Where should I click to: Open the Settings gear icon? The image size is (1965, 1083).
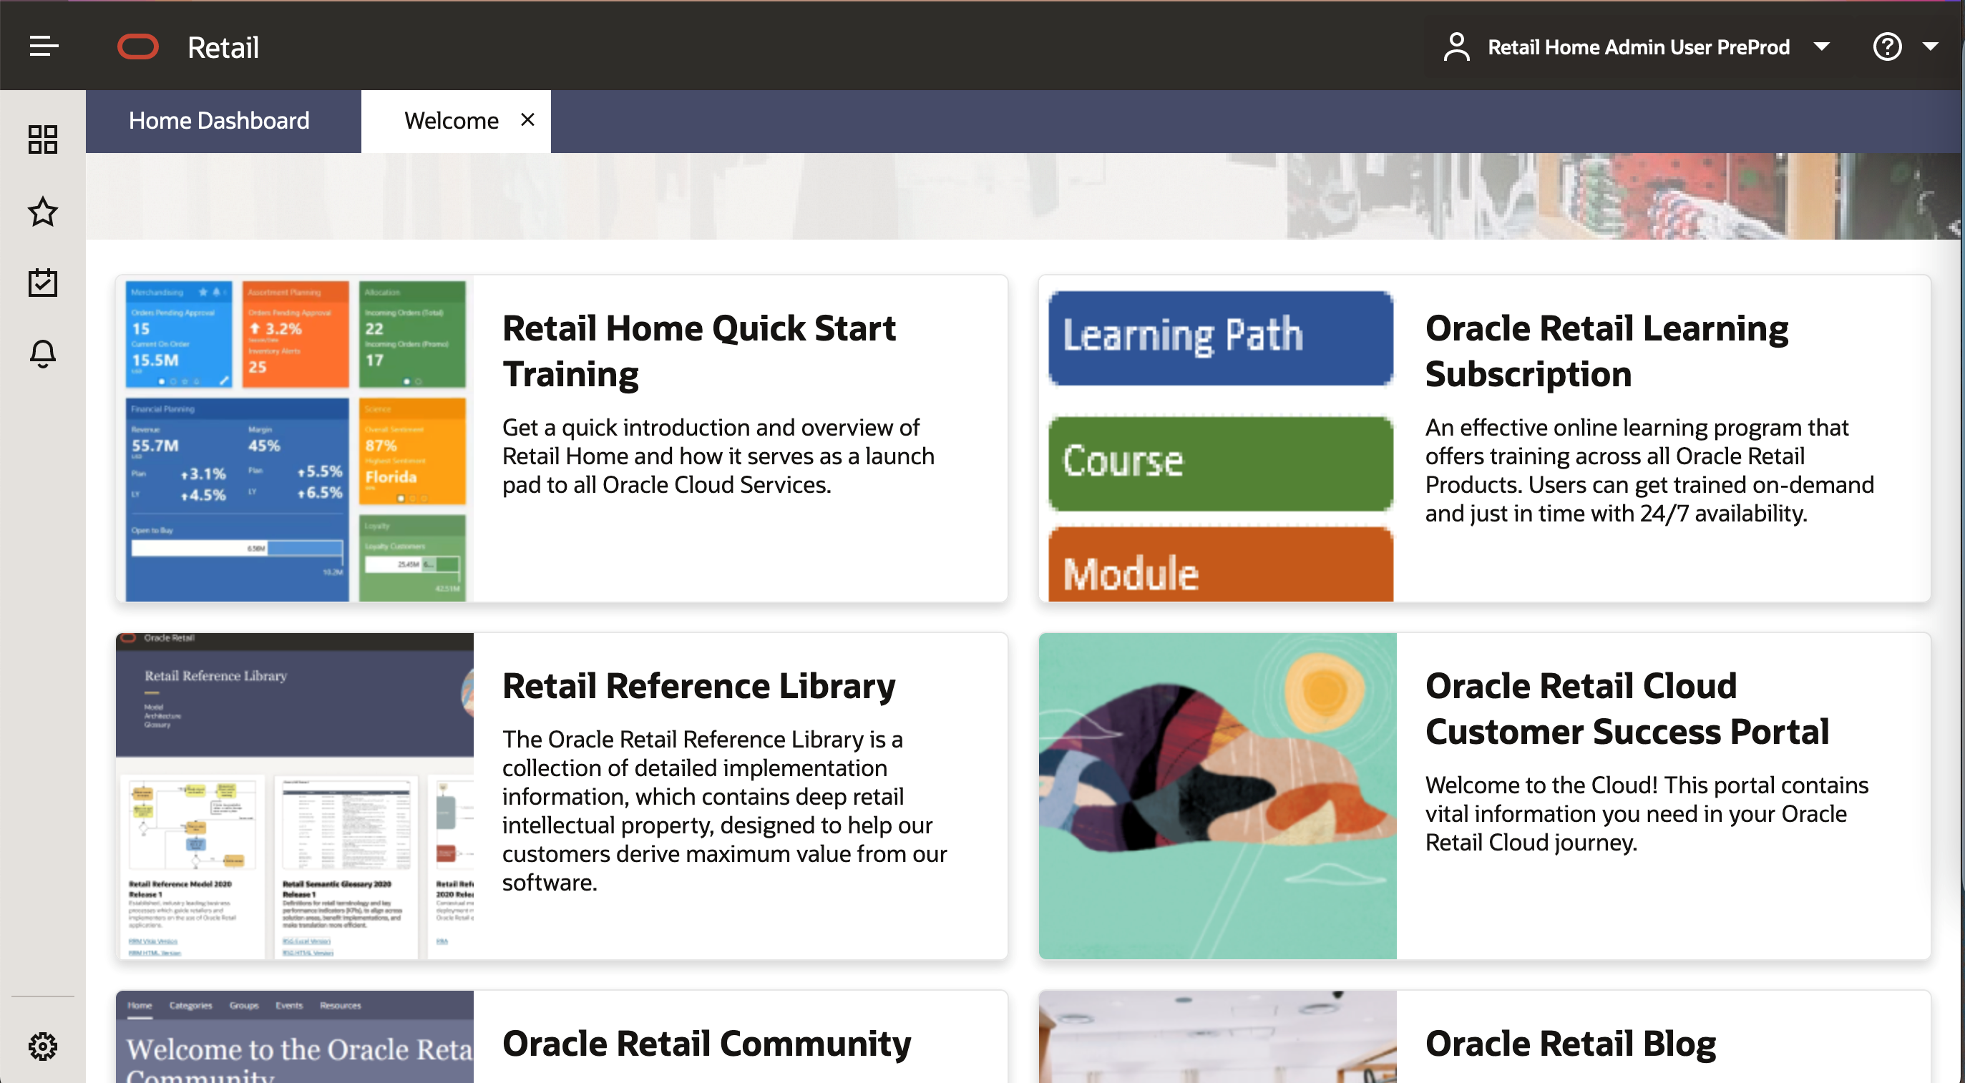43,1047
